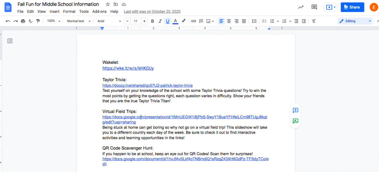Print the document
The height and width of the screenshot is (172, 379).
click(23, 21)
